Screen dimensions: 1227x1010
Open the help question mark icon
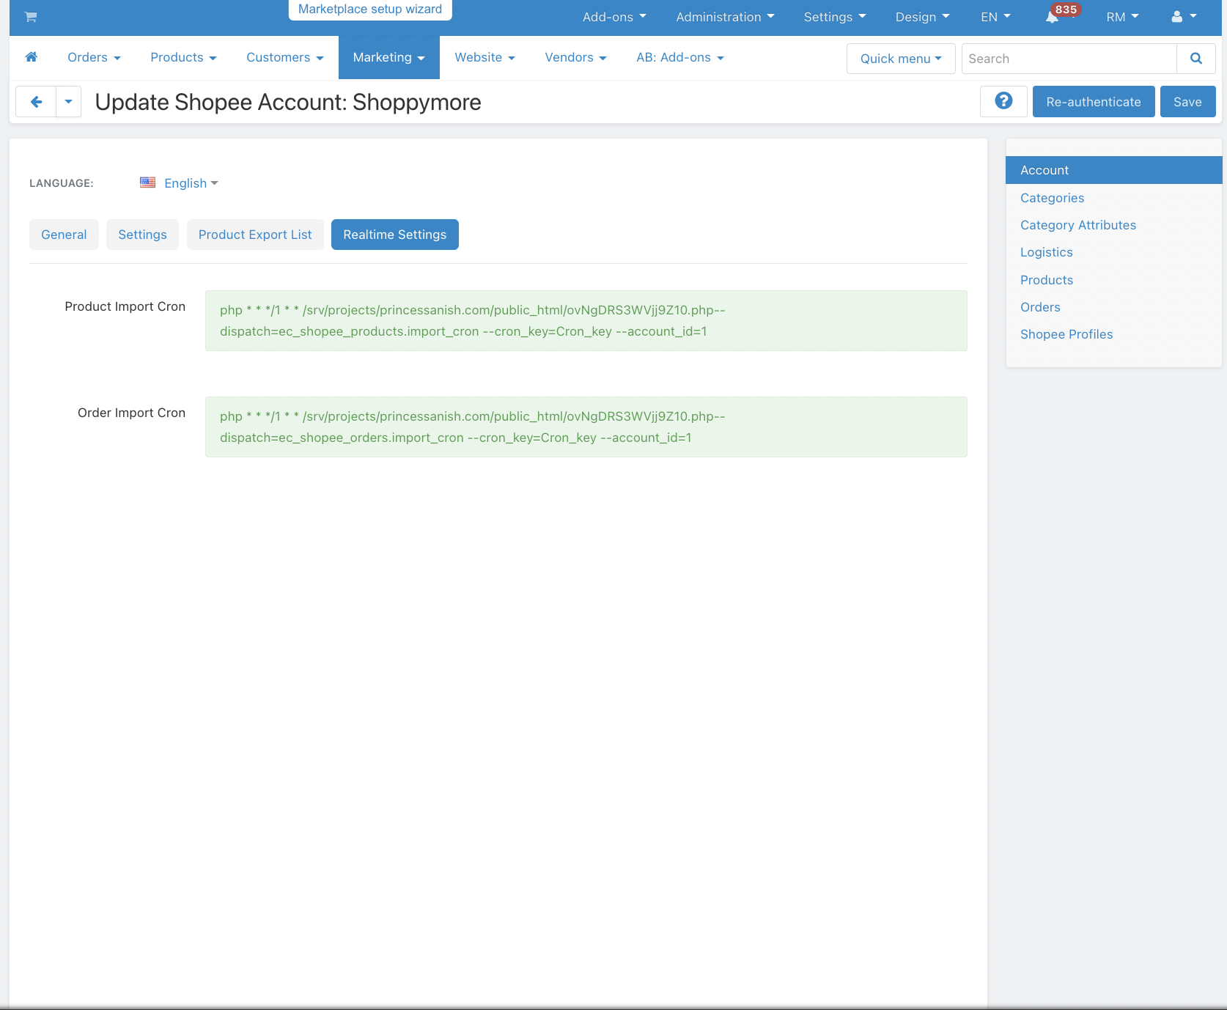pyautogui.click(x=1003, y=101)
